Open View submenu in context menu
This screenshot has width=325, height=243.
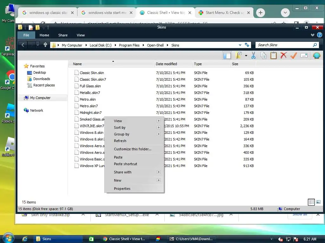point(134,121)
